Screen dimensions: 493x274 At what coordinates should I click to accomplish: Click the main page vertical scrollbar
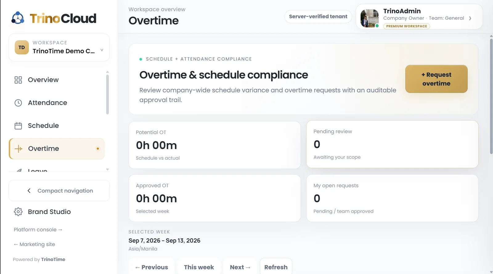(x=491, y=96)
